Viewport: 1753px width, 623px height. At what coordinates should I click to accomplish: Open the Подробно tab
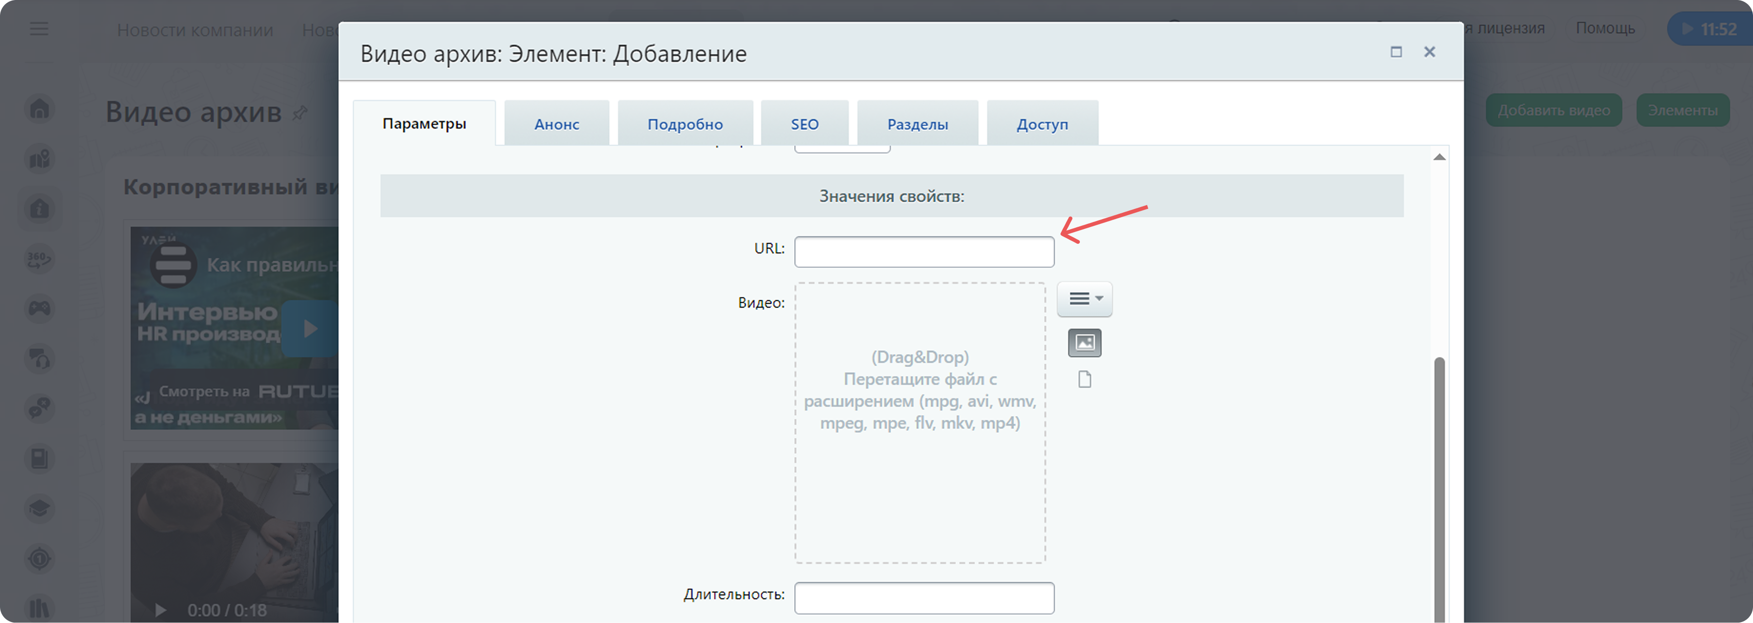[x=685, y=124]
